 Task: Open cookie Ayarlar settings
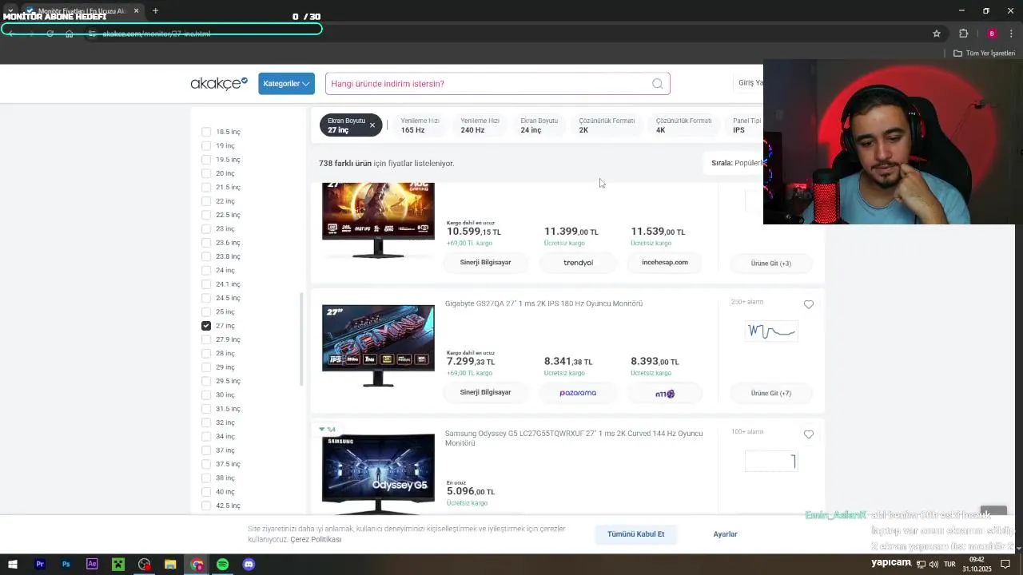click(725, 534)
